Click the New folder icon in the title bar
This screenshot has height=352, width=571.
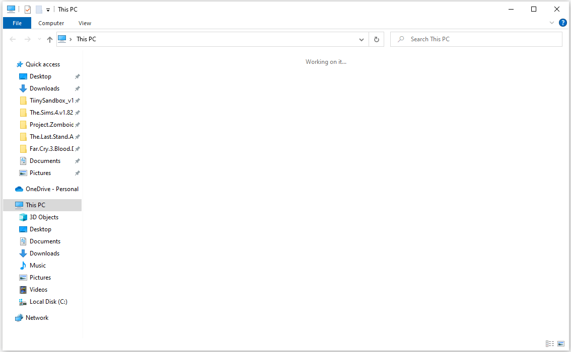[39, 10]
